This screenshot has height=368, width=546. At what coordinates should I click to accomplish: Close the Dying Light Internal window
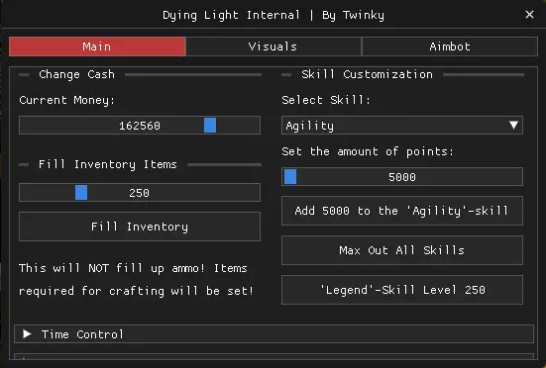(529, 15)
